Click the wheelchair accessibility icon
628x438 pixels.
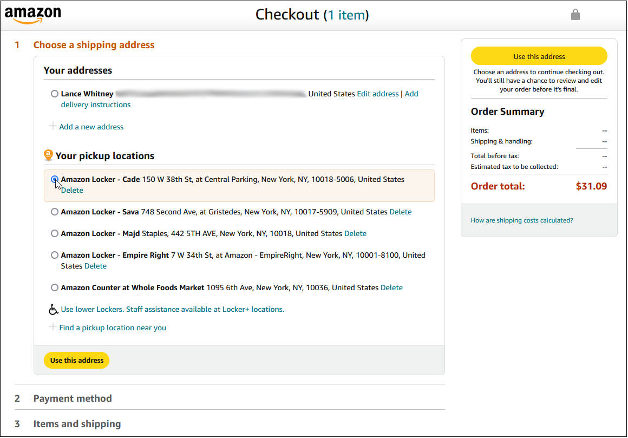click(53, 310)
